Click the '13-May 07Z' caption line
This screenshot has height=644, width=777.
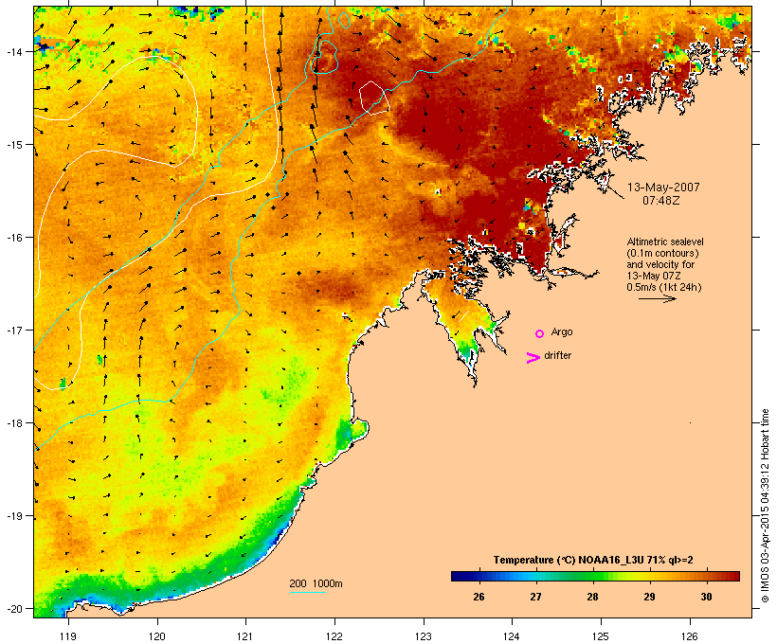pos(654,276)
